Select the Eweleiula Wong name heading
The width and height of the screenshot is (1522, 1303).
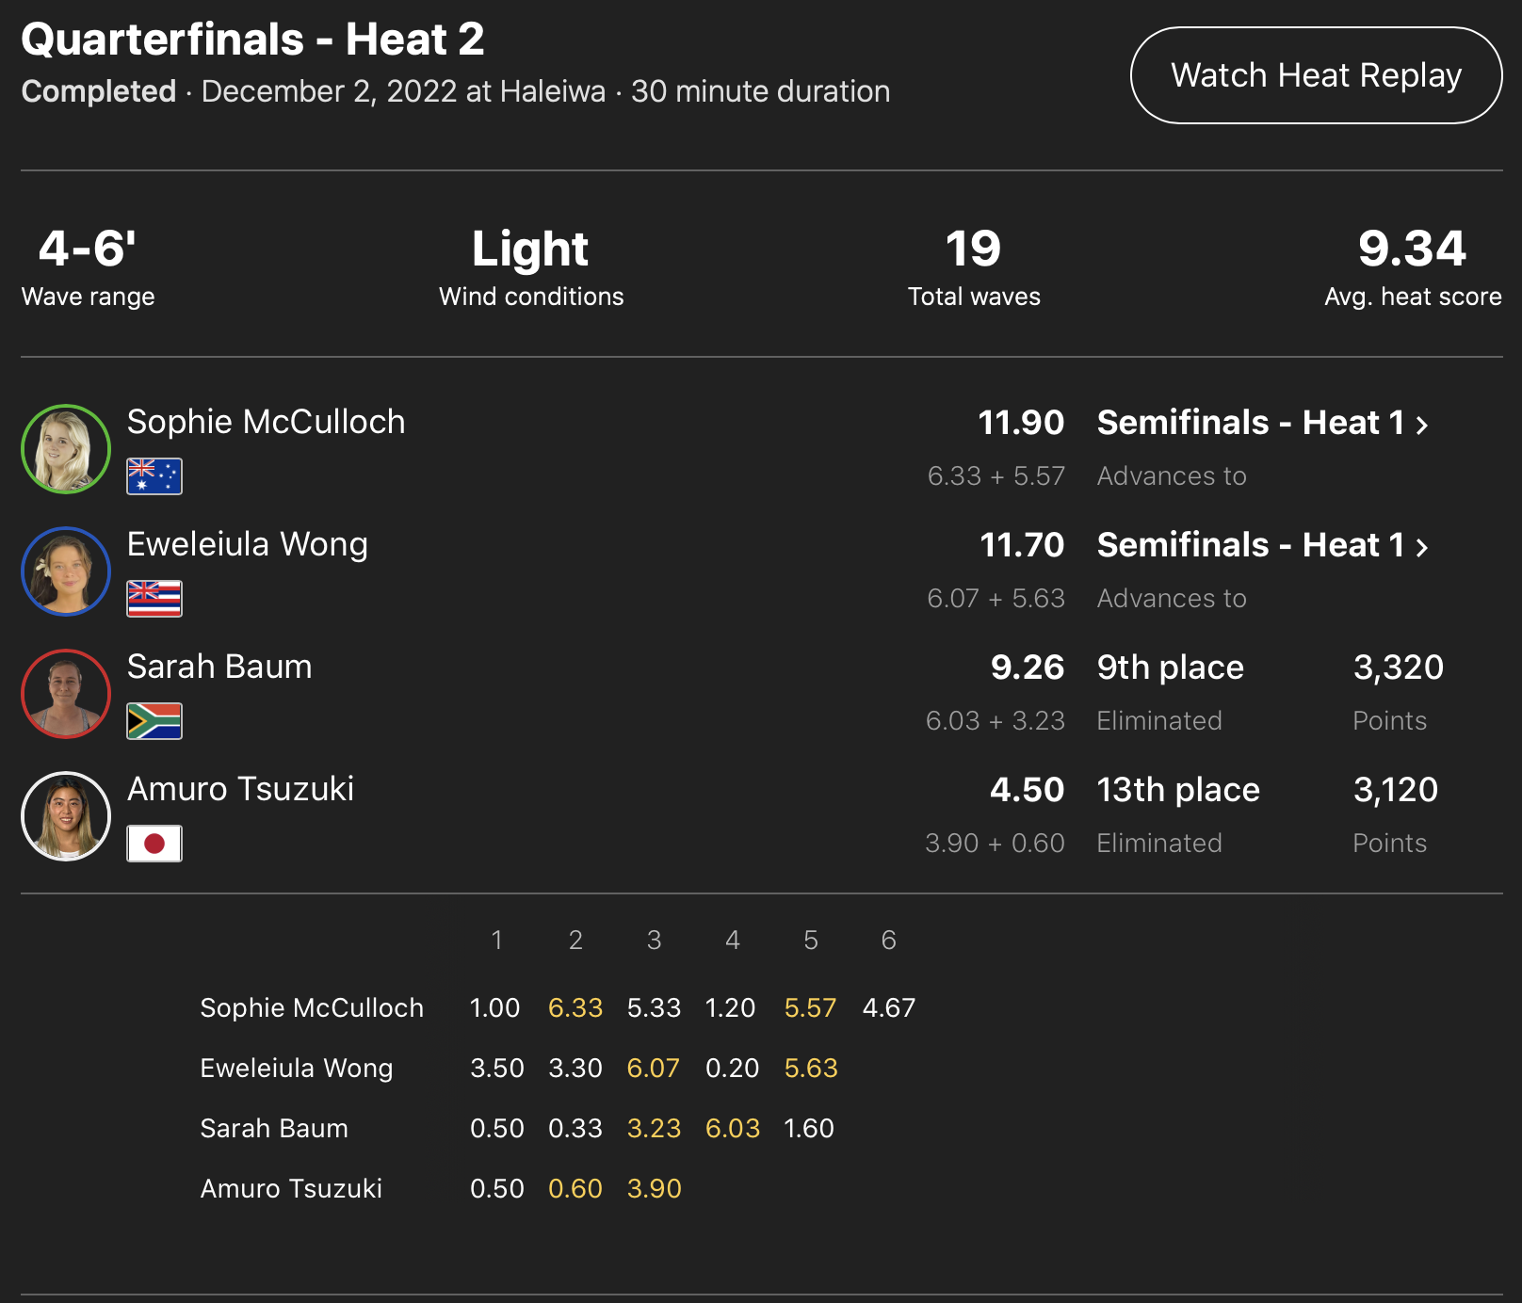click(247, 544)
